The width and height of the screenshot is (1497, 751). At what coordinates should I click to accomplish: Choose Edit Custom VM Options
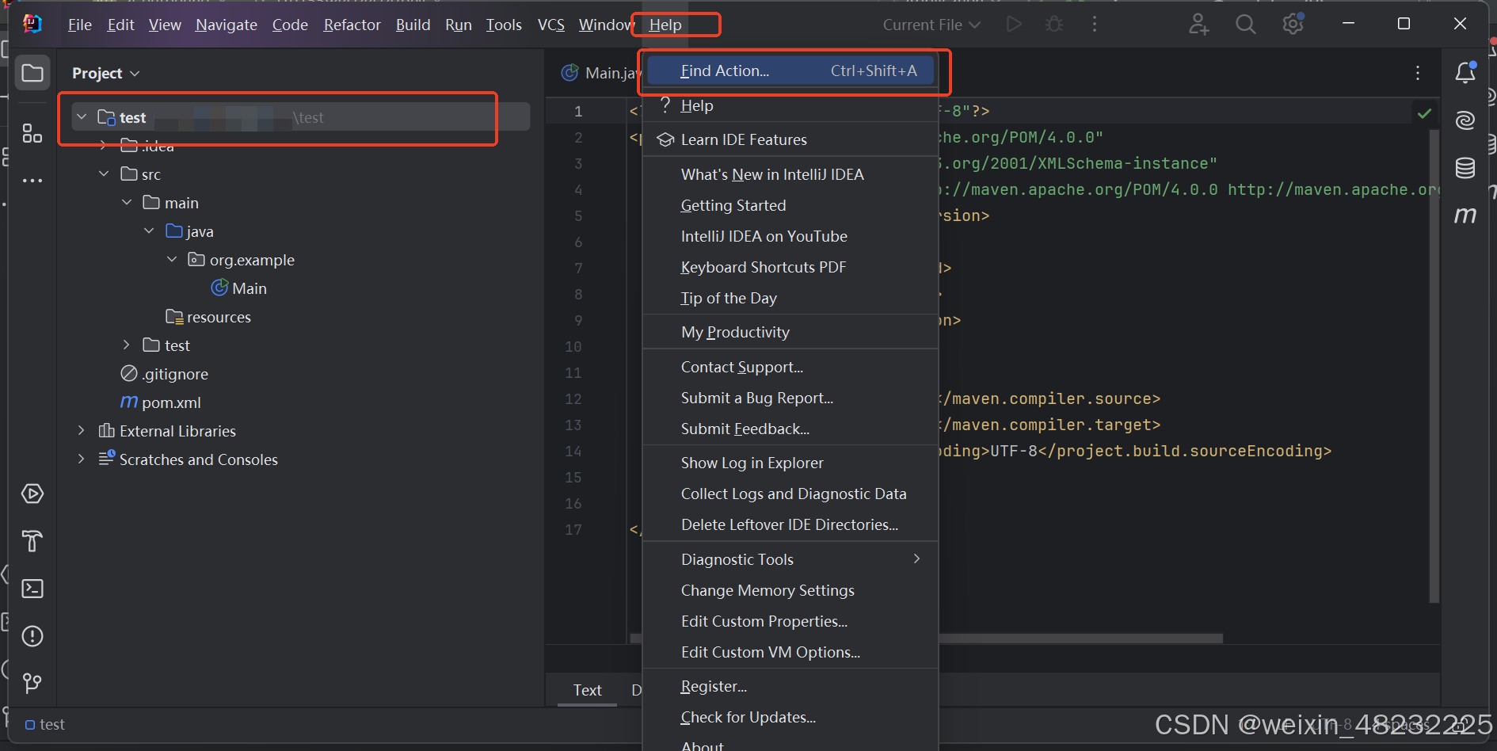tap(790, 652)
